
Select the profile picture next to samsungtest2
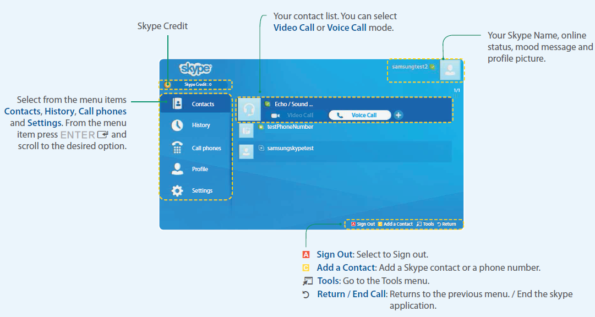coord(450,70)
